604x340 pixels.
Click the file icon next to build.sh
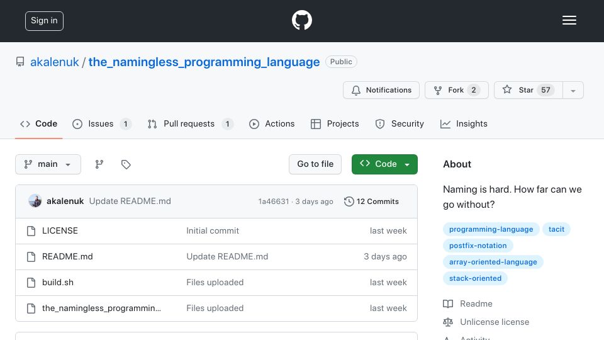(x=31, y=283)
